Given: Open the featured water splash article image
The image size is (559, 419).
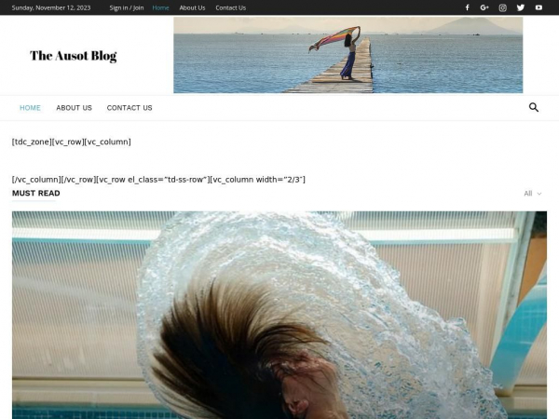Looking at the screenshot, I should tap(279, 315).
